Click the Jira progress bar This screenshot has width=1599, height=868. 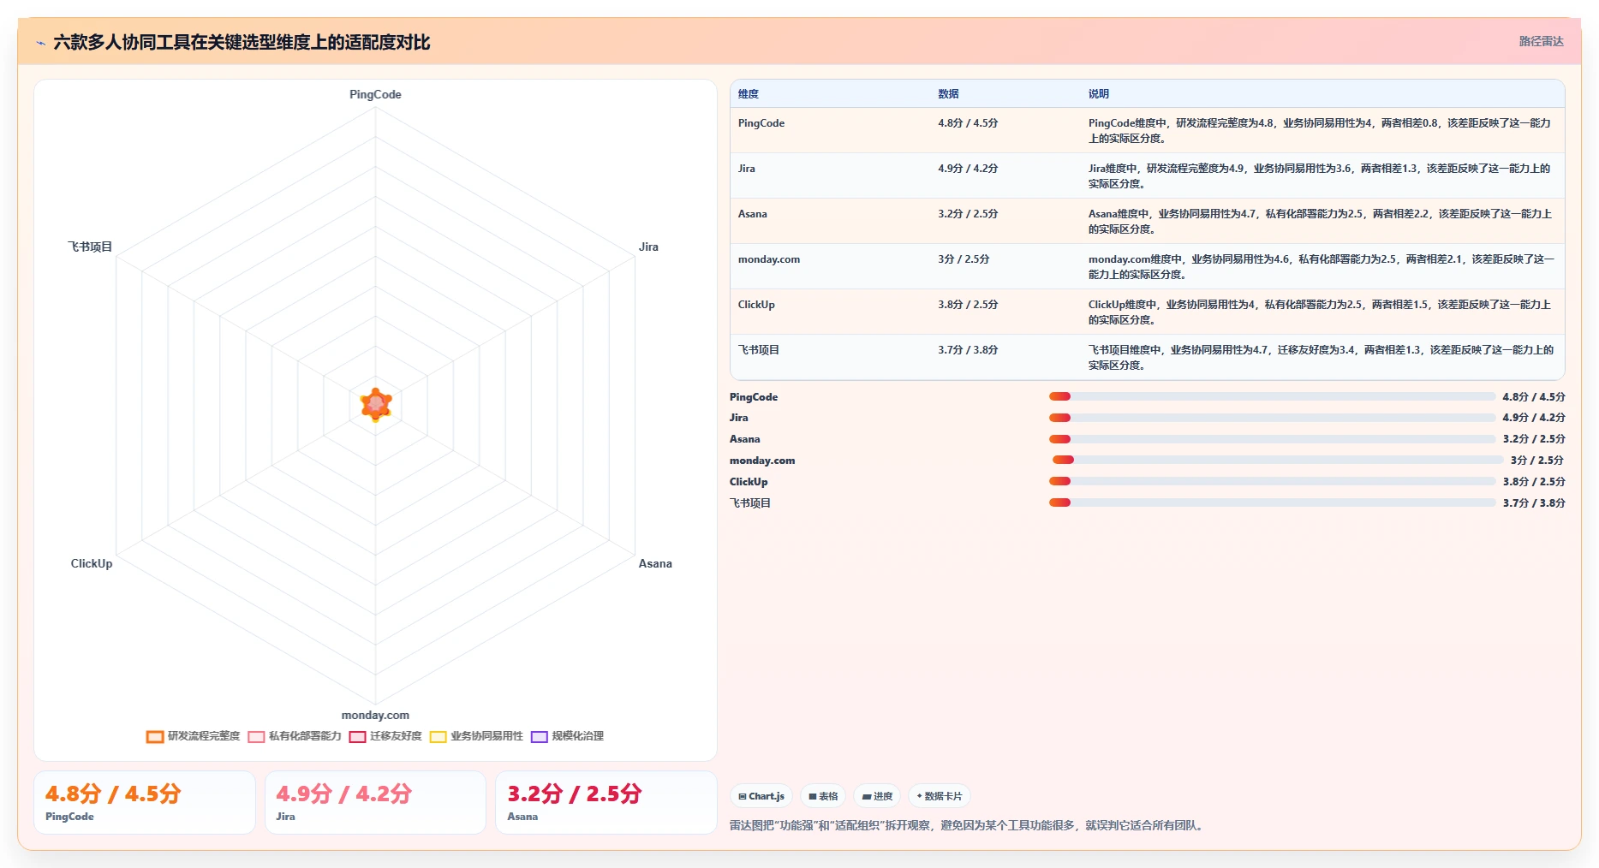[1272, 418]
